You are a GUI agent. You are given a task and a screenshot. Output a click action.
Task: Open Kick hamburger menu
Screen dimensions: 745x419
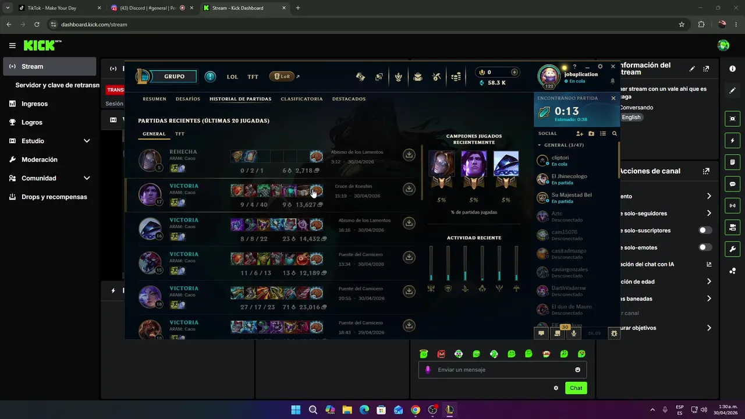pos(12,45)
